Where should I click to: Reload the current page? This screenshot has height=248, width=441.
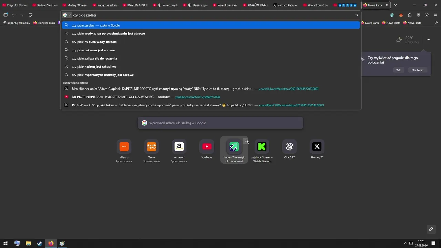(30, 15)
